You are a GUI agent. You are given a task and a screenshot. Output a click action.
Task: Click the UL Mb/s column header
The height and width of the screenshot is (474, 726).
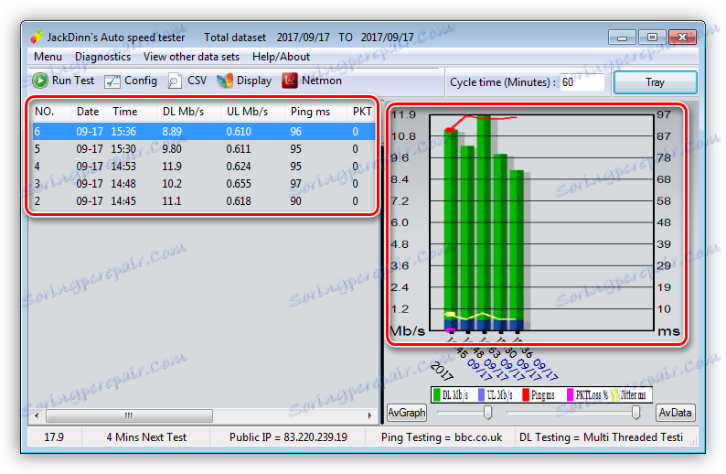coord(247,112)
